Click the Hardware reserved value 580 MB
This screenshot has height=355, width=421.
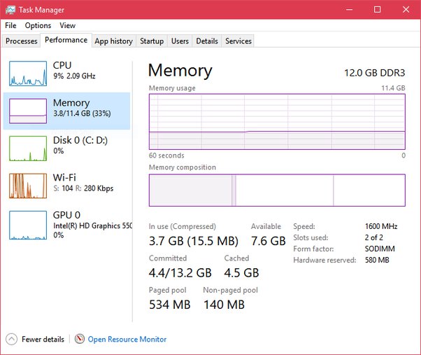(x=377, y=260)
